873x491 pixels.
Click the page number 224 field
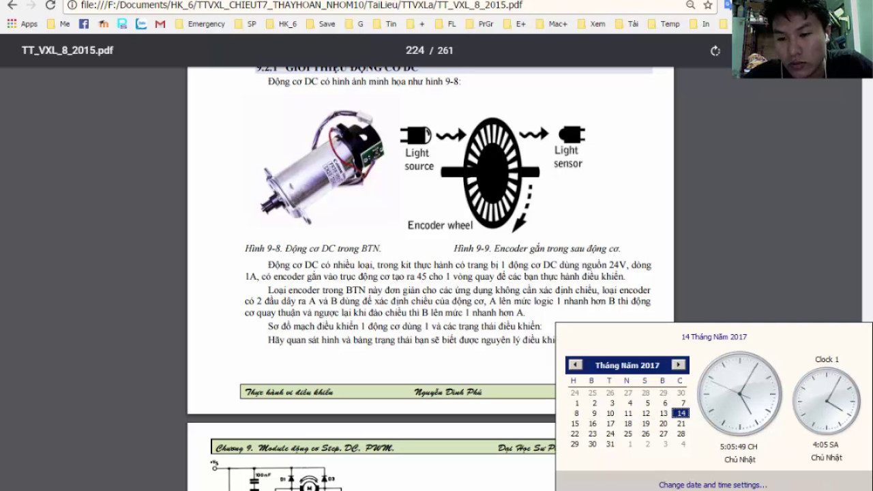point(415,50)
